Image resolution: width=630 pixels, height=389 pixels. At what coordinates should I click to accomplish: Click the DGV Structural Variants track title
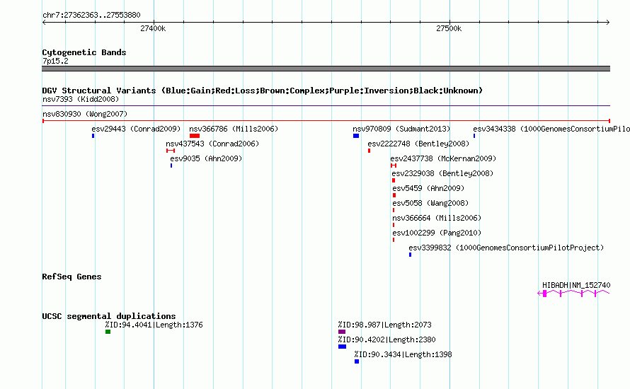[x=263, y=91]
